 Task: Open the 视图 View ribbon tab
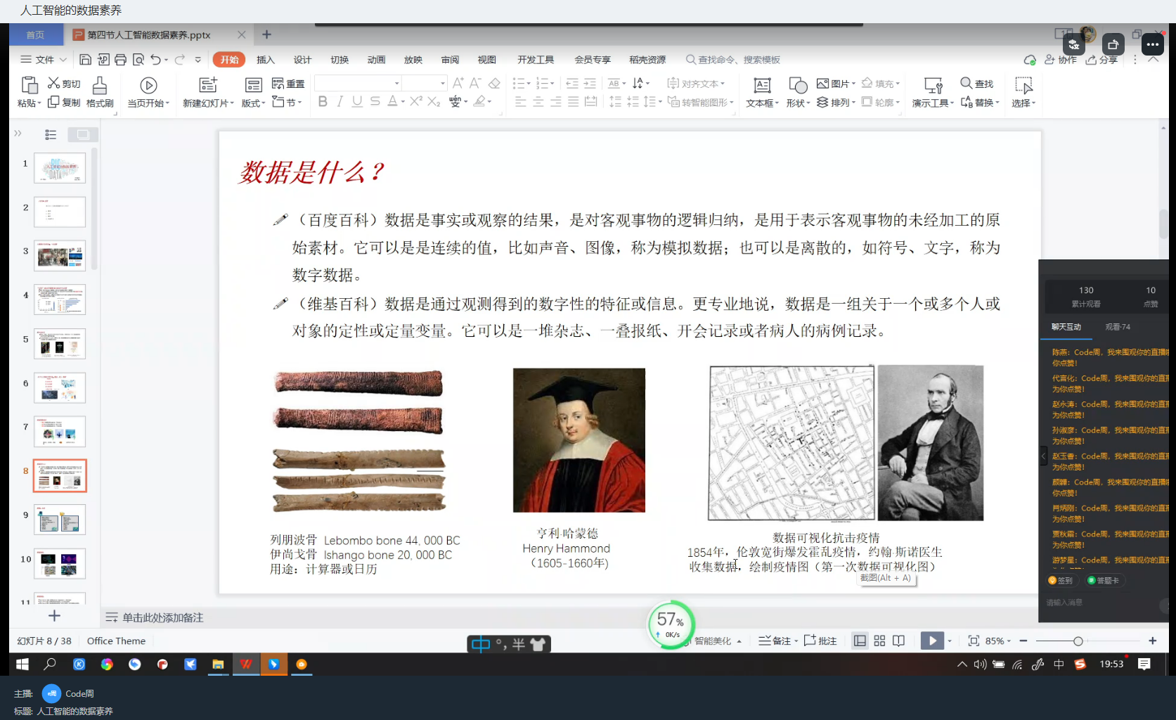click(486, 60)
